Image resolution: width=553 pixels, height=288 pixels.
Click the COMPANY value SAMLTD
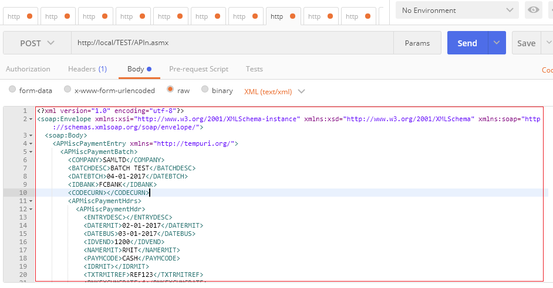114,160
